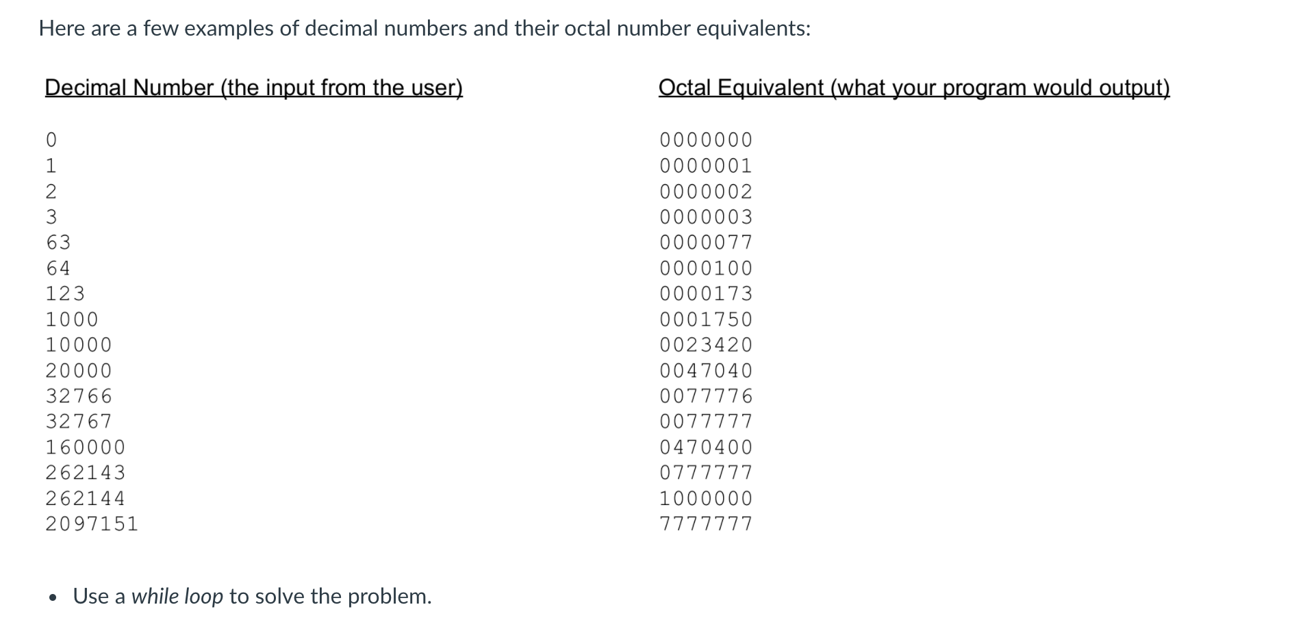Image resolution: width=1316 pixels, height=620 pixels.
Task: Click the octal output 0023420
Action: click(705, 345)
